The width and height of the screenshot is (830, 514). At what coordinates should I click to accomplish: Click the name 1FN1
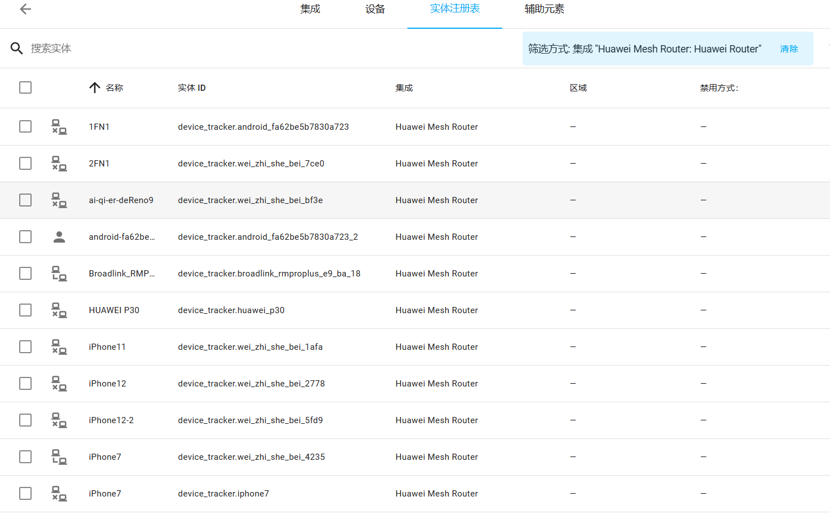(x=99, y=127)
